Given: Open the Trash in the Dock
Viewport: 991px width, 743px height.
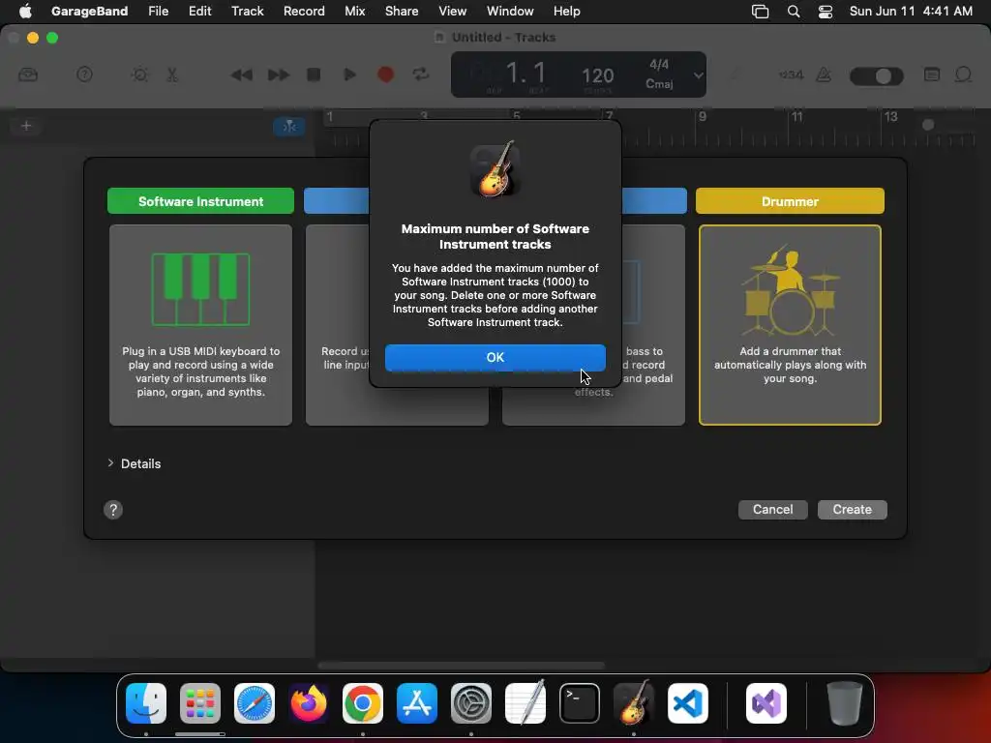Looking at the screenshot, I should click(844, 703).
